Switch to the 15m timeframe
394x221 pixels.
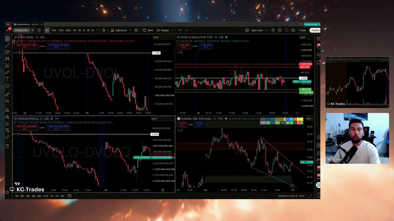[x=61, y=30]
